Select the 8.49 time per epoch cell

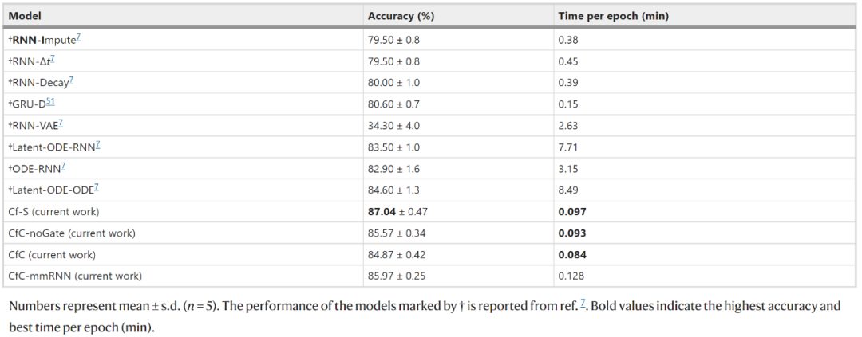pyautogui.click(x=569, y=190)
